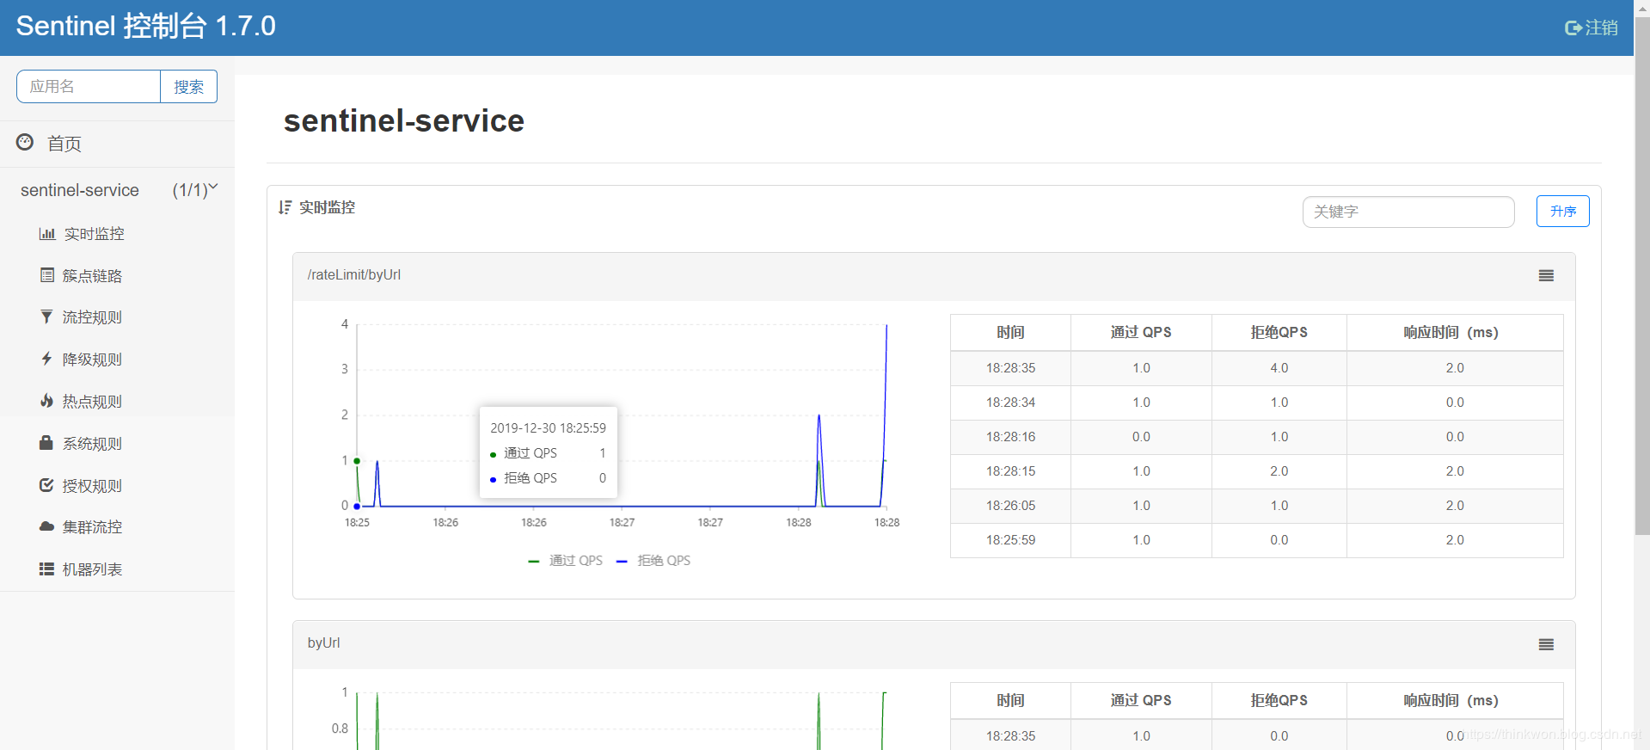Toggle 通过 QPS series in chart legend

point(566,561)
